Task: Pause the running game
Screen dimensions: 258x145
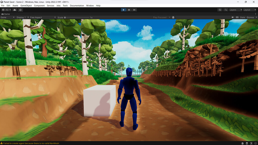Action: click(129, 10)
